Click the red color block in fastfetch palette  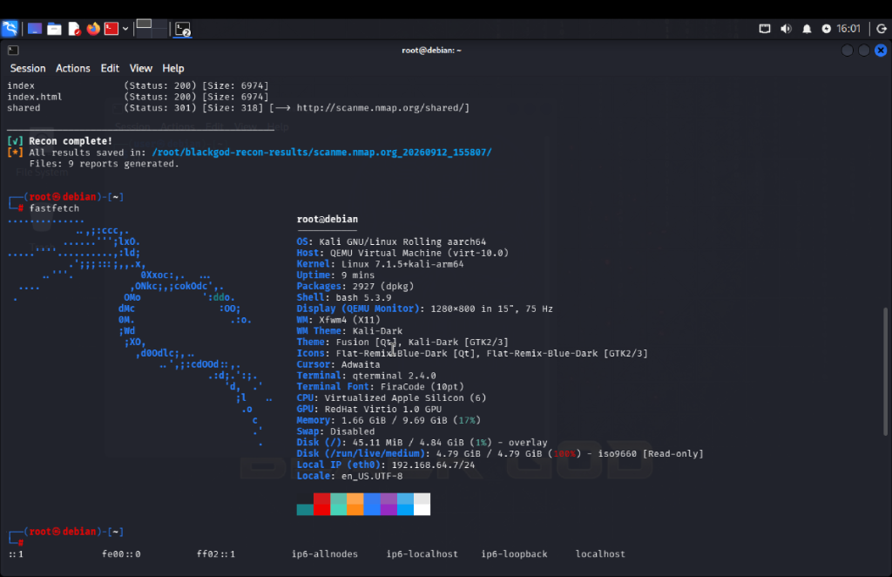(x=322, y=504)
